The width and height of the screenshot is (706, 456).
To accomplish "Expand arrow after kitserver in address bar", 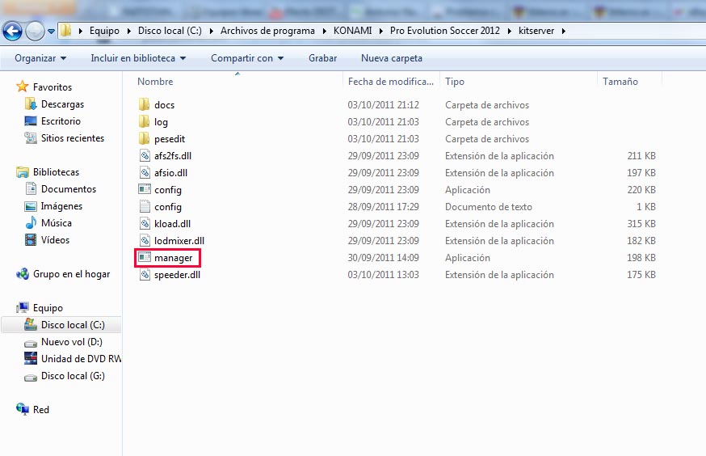I will (563, 31).
